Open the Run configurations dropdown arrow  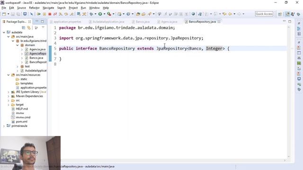coord(104,14)
